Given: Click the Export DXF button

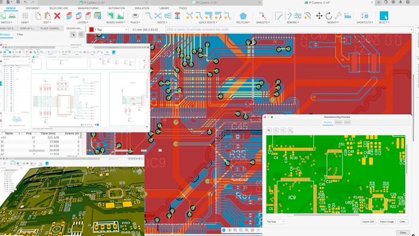Looking at the screenshot, I should coord(368,222).
